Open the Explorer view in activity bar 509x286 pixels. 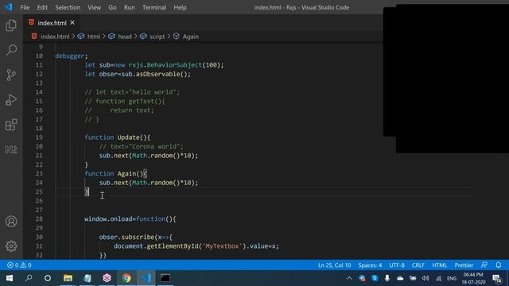pos(11,25)
